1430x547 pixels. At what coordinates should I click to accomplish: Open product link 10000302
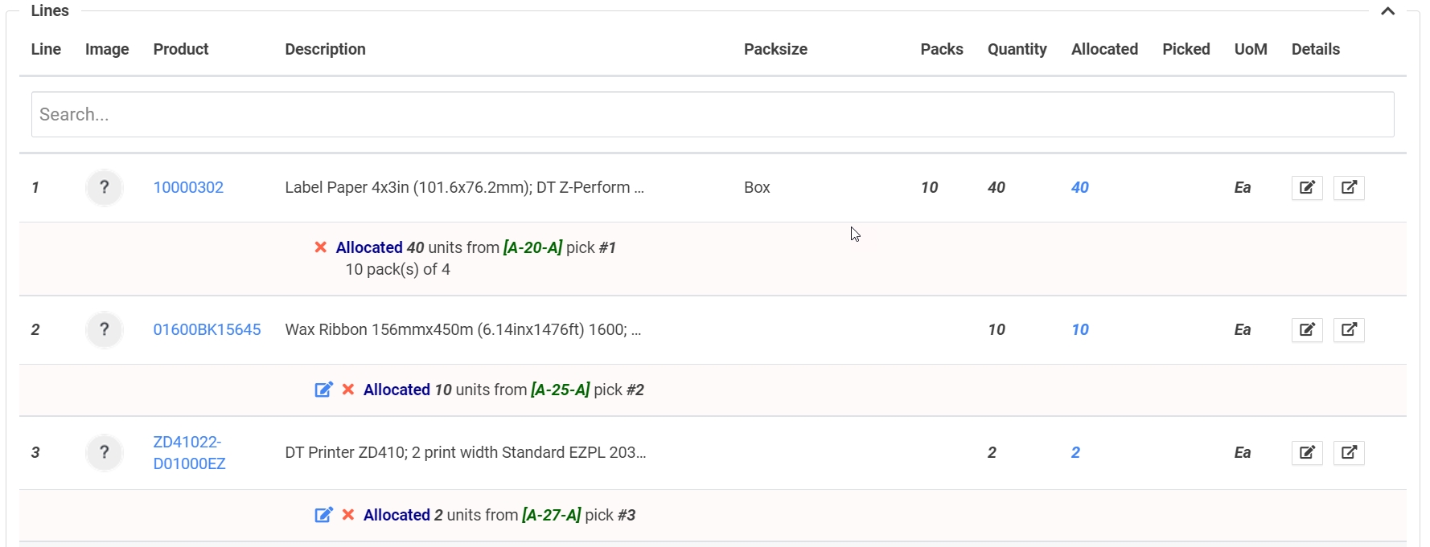[x=188, y=188]
